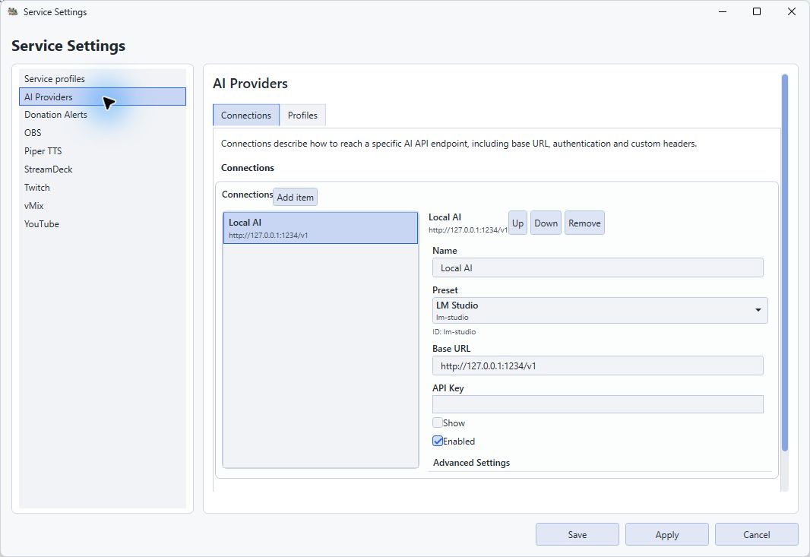Focus the Name input field
This screenshot has height=557, width=810.
598,267
